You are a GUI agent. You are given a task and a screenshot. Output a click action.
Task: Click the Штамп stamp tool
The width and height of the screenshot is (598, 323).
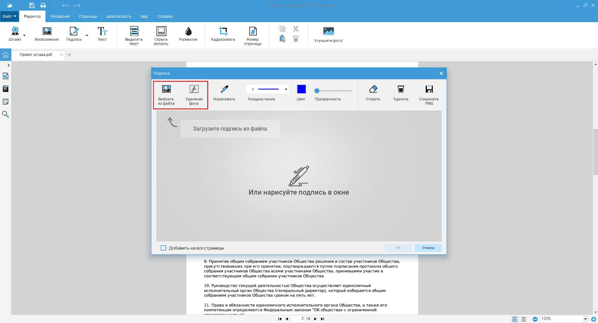[x=15, y=34]
